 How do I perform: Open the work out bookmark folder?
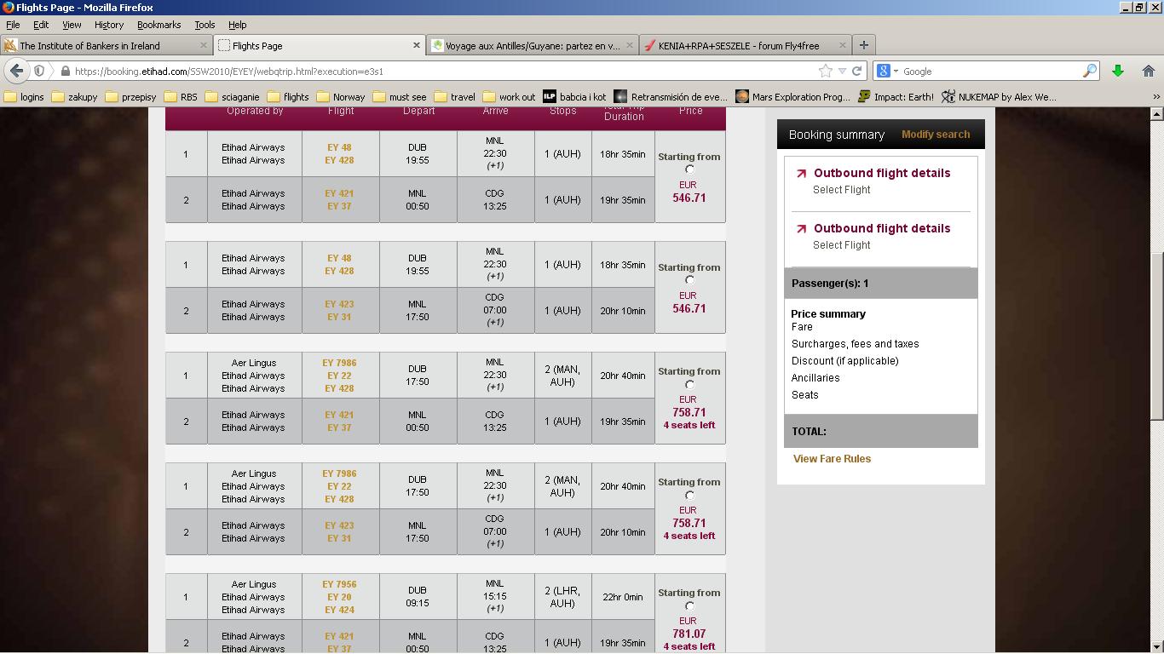(x=509, y=97)
